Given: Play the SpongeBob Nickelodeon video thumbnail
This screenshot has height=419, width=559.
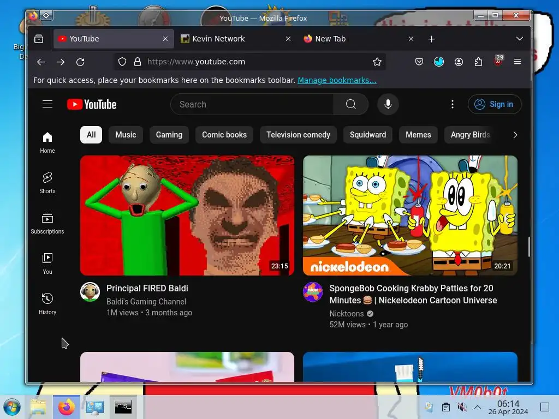Looking at the screenshot, I should pyautogui.click(x=410, y=215).
